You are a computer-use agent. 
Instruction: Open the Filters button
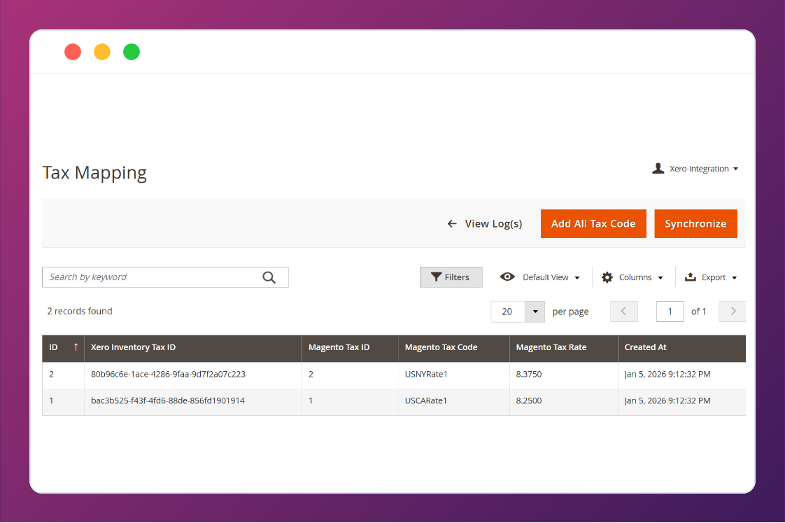(x=451, y=277)
